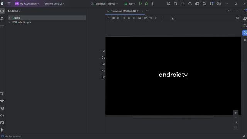The height and width of the screenshot is (139, 247).
Task: Open the Android project view dropdown
Action: 14,11
